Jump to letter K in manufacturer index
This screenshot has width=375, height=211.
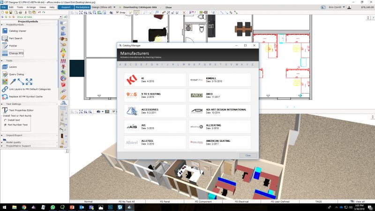coord(173,65)
